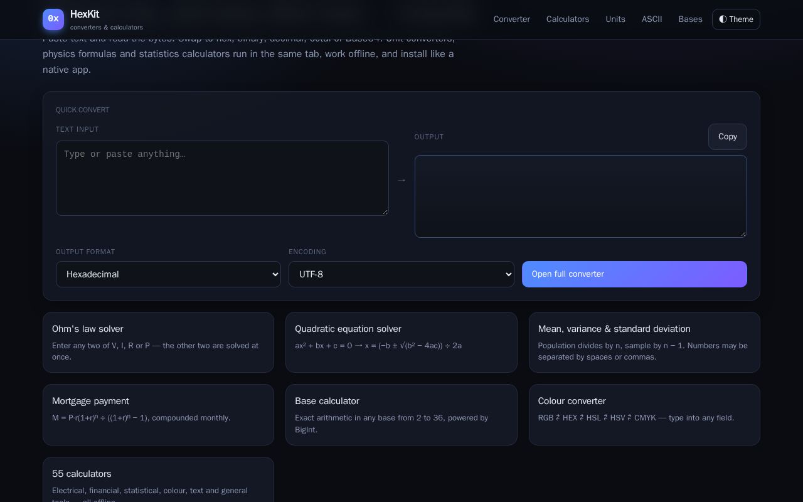This screenshot has height=502, width=803.
Task: Open the HexKit home title link
Action: 85,14
